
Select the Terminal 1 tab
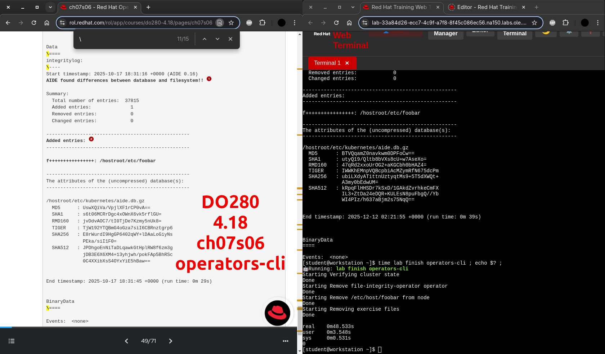(x=327, y=63)
